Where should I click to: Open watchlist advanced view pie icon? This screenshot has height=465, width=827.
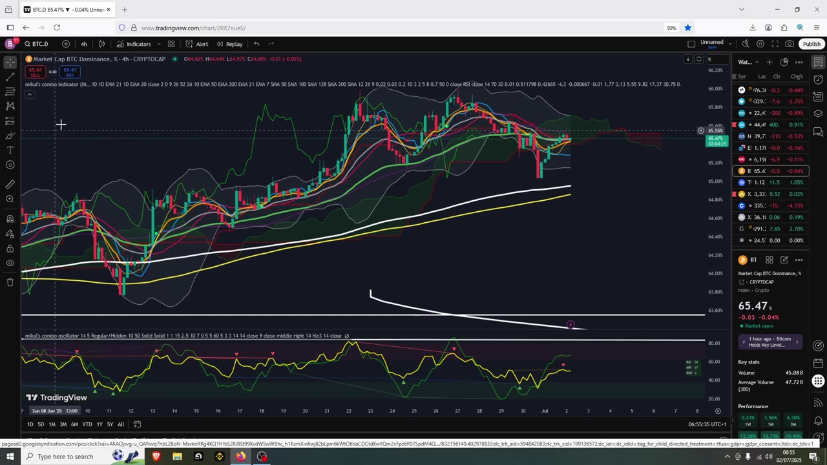784,62
